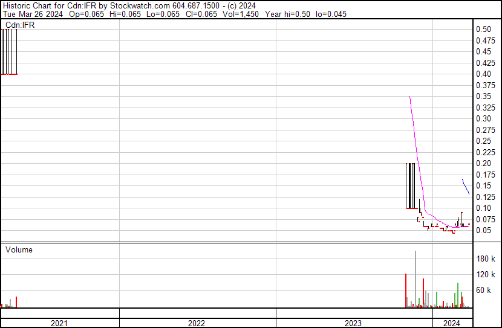502x328 pixels.
Task: Click the Volume panel label
Action: tap(19, 249)
